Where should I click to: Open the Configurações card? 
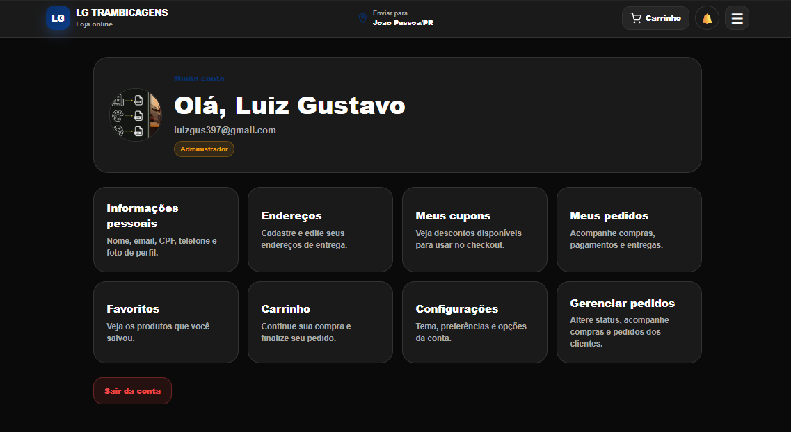(x=474, y=322)
